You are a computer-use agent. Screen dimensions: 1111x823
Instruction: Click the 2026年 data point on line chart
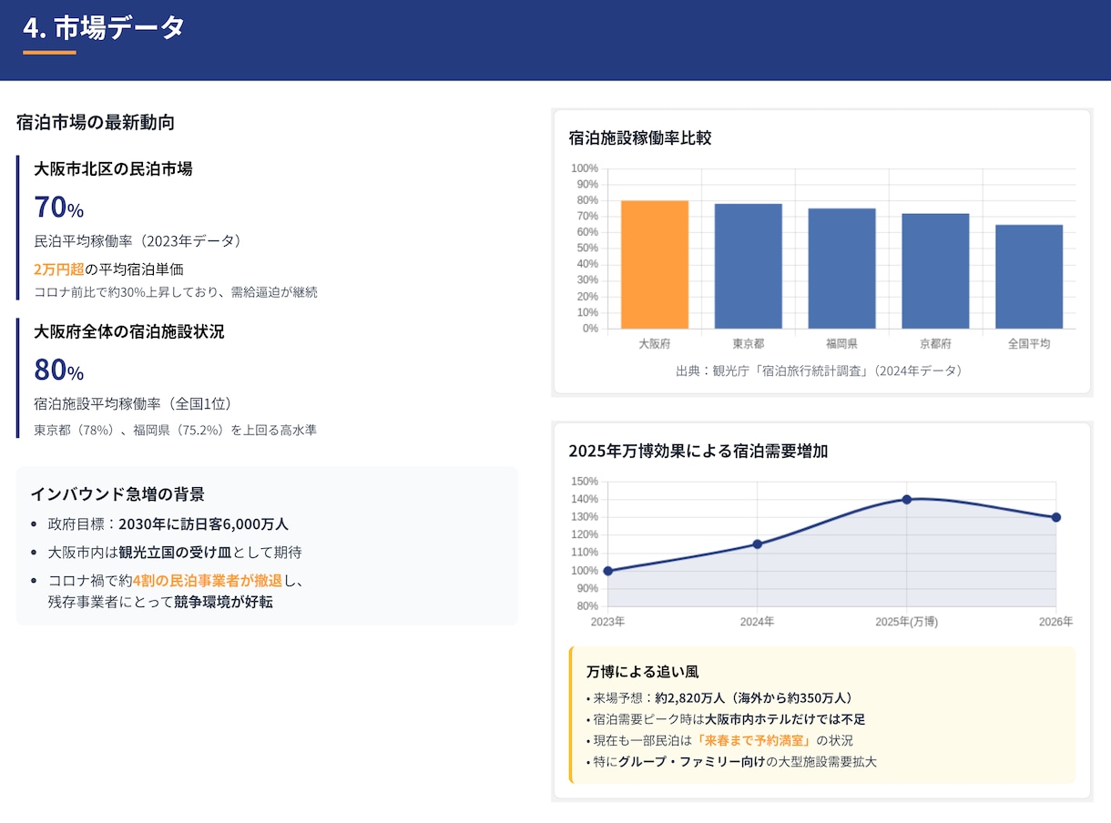click(1056, 517)
